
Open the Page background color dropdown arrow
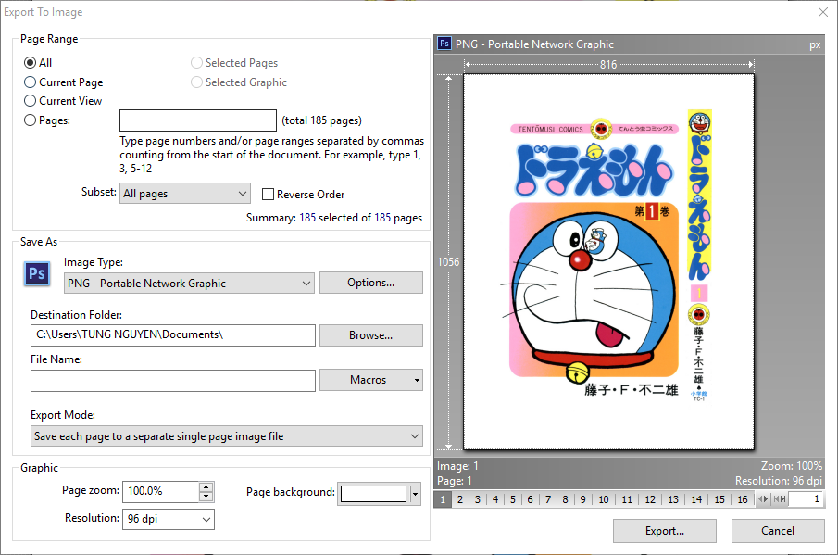pyautogui.click(x=415, y=494)
